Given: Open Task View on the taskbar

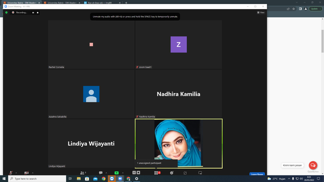Looking at the screenshot, I should tap(70, 178).
